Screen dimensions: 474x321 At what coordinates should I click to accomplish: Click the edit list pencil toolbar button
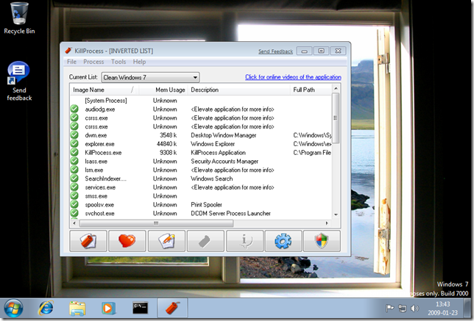point(166,241)
